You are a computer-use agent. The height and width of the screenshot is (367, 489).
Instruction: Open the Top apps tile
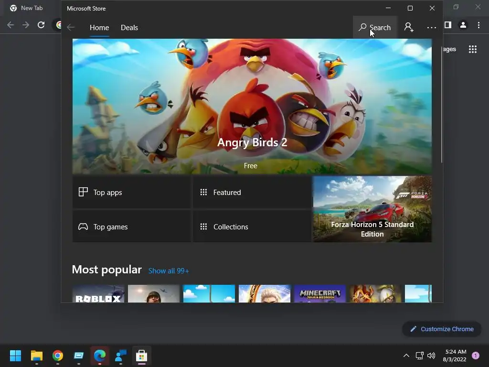pyautogui.click(x=132, y=192)
